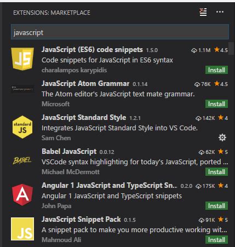Click 'Integrates JavaScript Standard Style into VS Code.'
The height and width of the screenshot is (247, 235).
(119, 128)
